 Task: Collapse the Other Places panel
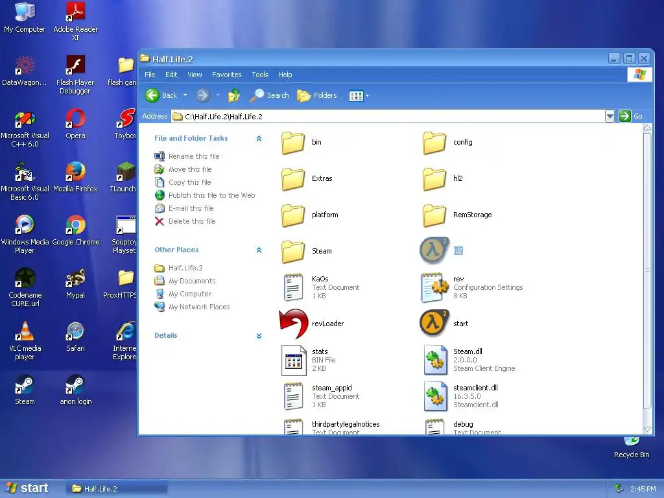[259, 250]
